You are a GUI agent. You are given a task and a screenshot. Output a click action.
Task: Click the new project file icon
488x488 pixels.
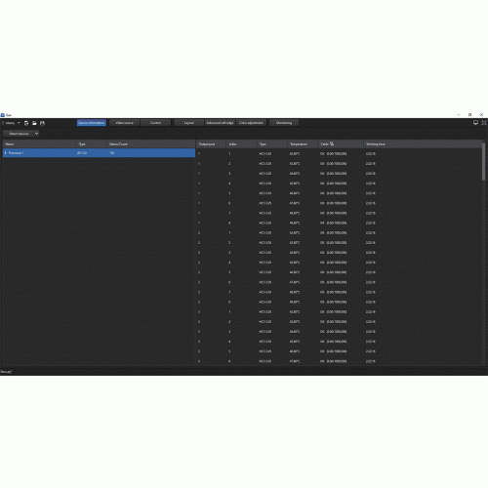click(x=26, y=123)
